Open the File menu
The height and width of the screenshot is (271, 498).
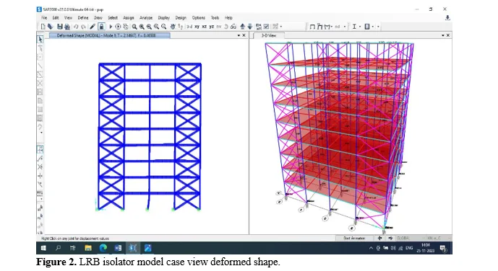pos(44,18)
